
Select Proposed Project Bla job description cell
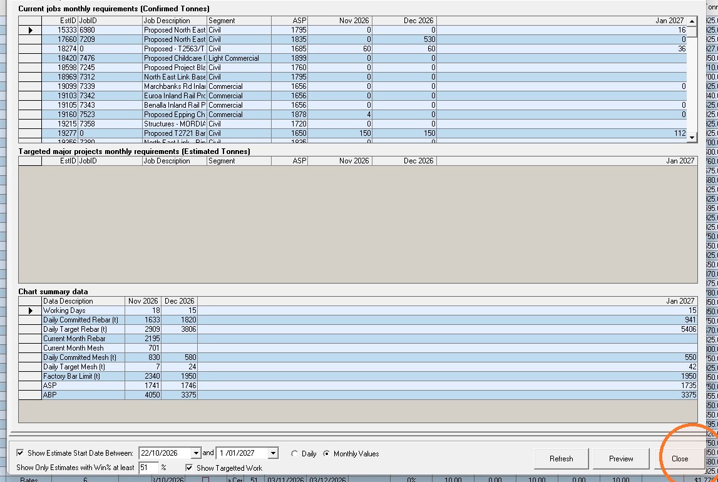pos(175,68)
